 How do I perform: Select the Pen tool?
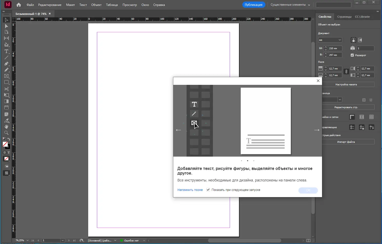pyautogui.click(x=6, y=64)
